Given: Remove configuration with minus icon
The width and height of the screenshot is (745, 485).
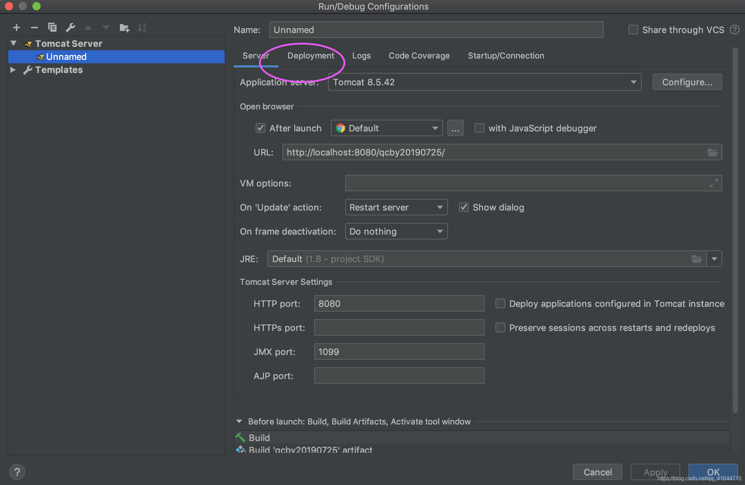Looking at the screenshot, I should pyautogui.click(x=34, y=28).
